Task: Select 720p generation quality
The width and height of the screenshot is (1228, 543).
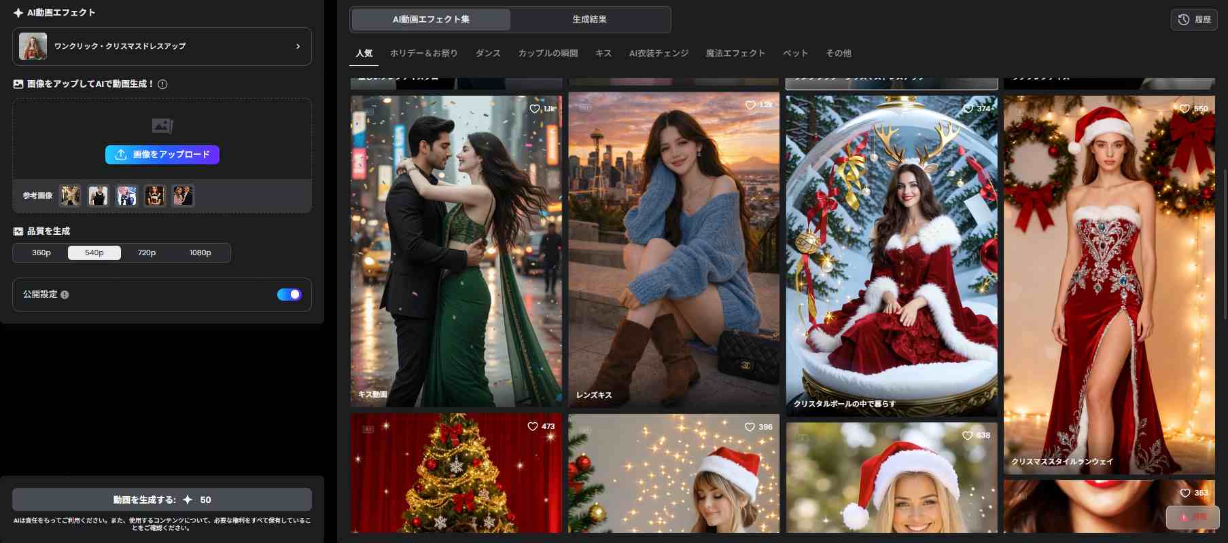Action: click(x=147, y=253)
